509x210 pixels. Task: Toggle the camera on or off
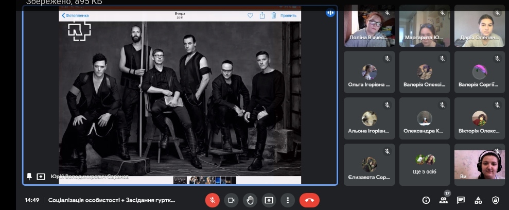(231, 200)
